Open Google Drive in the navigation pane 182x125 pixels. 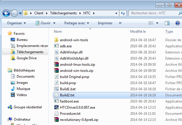point(27,58)
